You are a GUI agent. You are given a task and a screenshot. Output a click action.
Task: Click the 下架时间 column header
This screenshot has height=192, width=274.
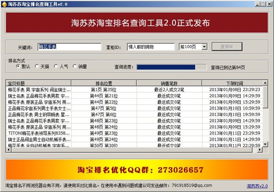pos(232,83)
